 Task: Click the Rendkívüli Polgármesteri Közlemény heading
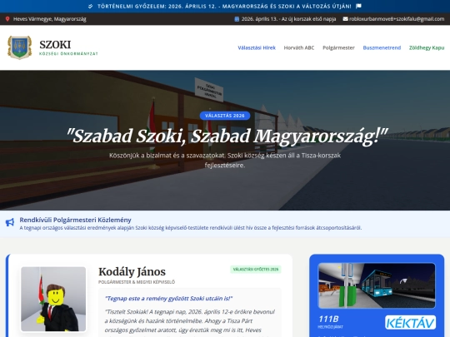[x=75, y=220]
